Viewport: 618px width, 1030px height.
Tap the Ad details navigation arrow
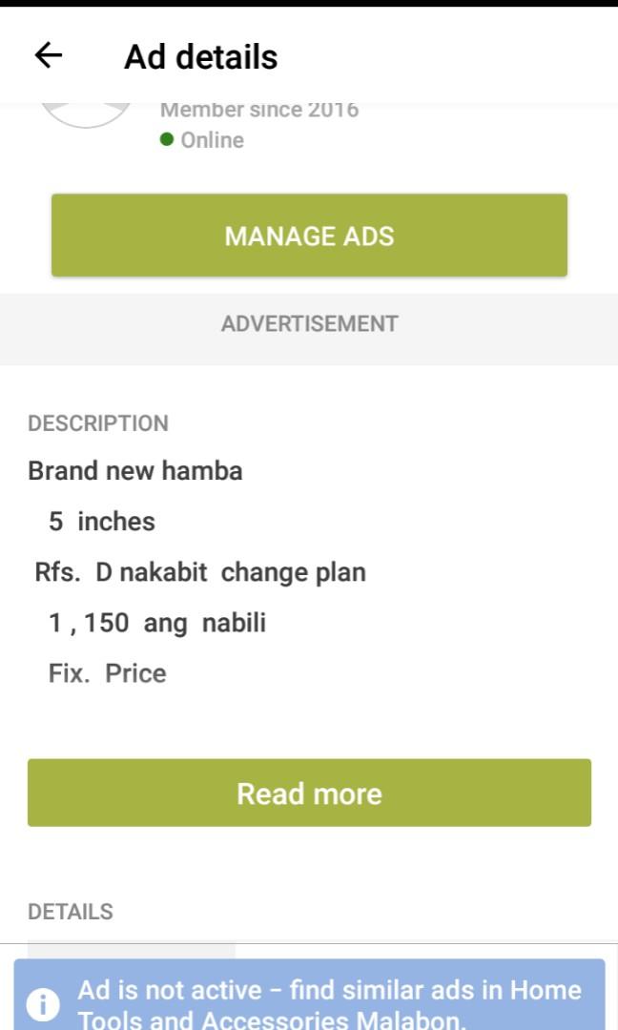coord(47,56)
